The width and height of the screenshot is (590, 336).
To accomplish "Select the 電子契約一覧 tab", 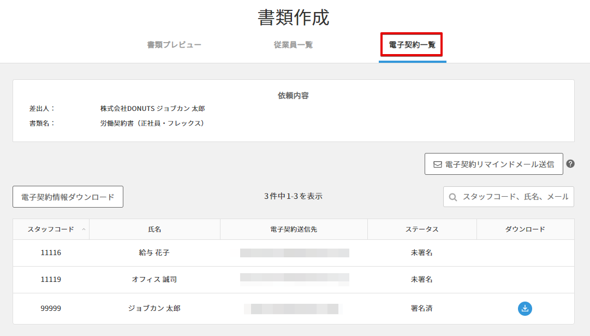I will 412,45.
